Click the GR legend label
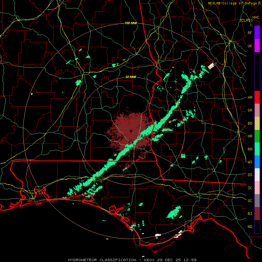The height and width of the screenshot is (262, 262). [x=250, y=110]
